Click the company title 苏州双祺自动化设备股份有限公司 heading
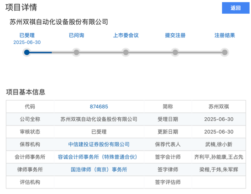251x194 pixels. pyautogui.click(x=59, y=22)
